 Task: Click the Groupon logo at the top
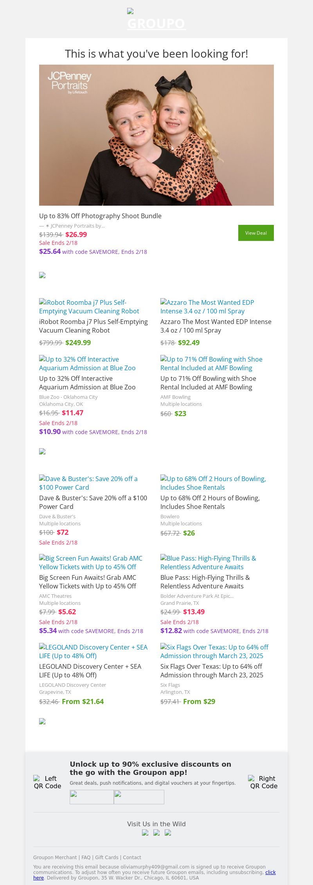(x=156, y=20)
